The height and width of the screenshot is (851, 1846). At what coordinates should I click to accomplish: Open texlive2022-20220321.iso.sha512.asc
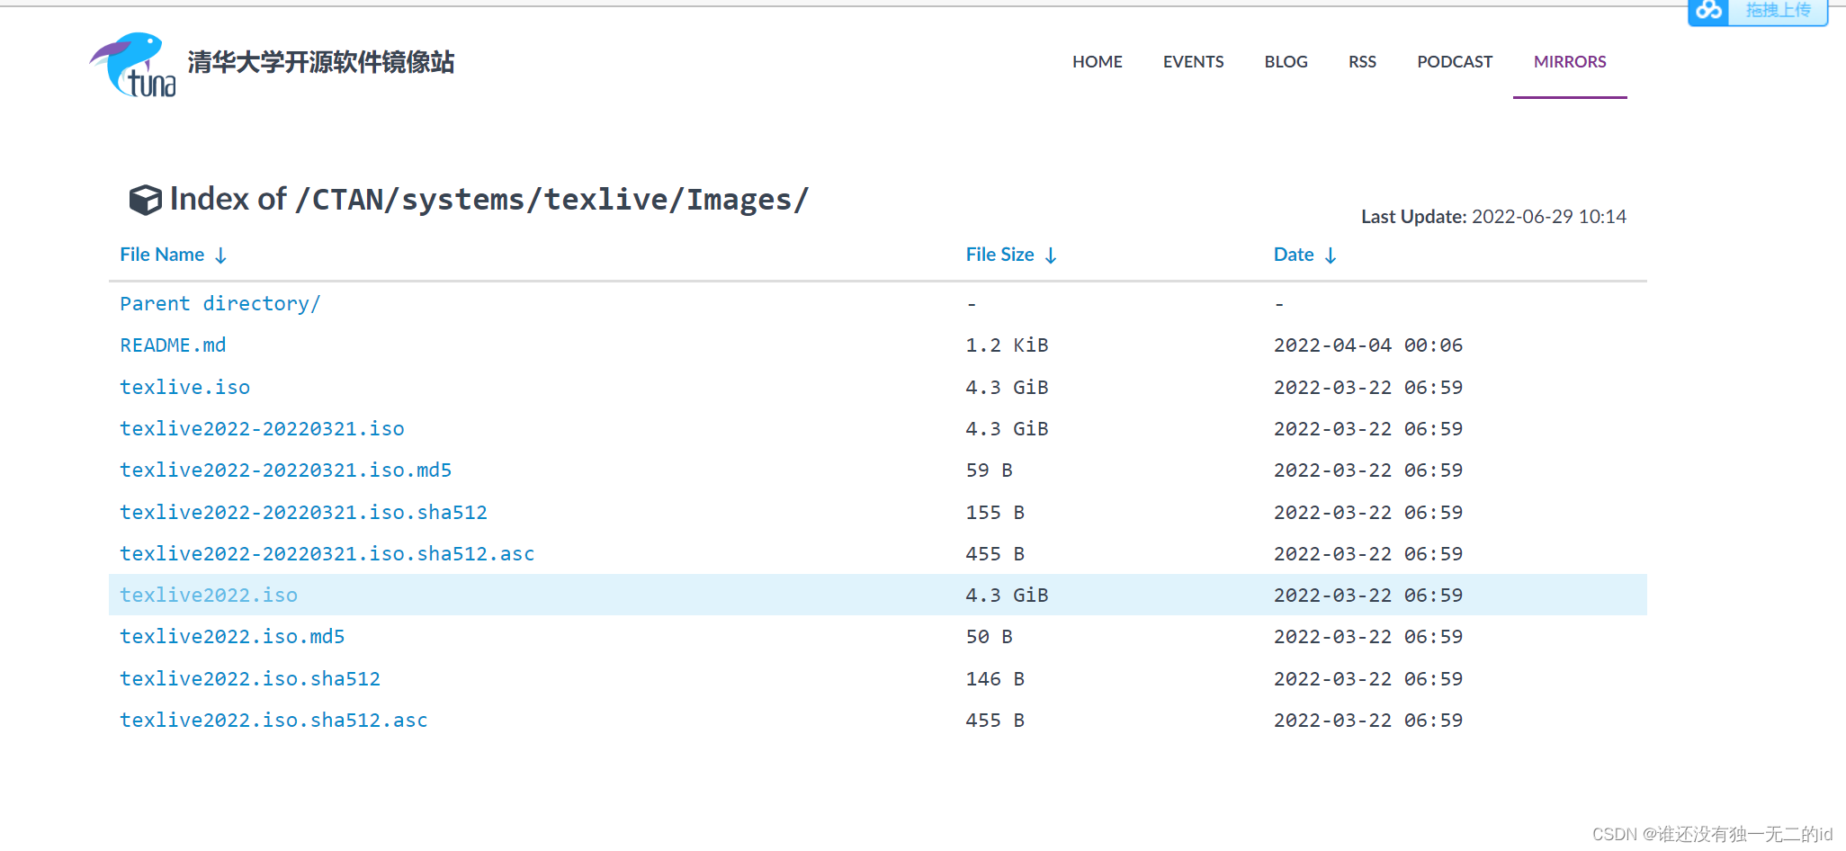tap(327, 554)
